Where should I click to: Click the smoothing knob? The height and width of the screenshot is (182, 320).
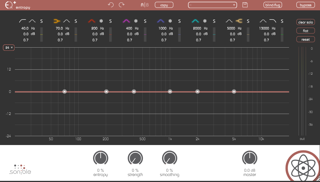pos(170,158)
